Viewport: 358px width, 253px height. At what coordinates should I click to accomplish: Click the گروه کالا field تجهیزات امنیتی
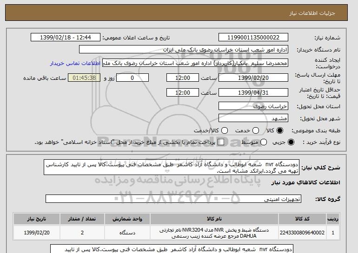click(x=173, y=199)
